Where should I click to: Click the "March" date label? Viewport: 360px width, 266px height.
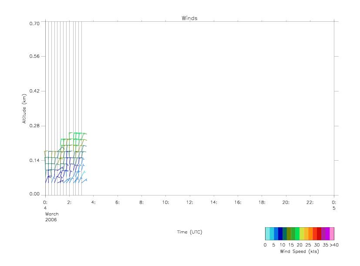pos(52,214)
